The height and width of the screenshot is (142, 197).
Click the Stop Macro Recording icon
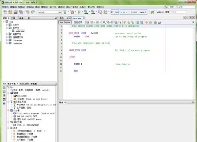tap(150, 22)
